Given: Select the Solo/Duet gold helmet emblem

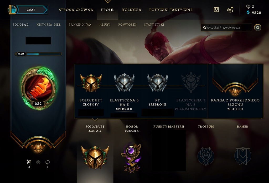Looking at the screenshot, I should 91,83.
